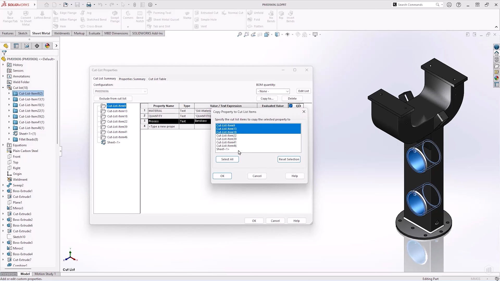500x281 pixels.
Task: Open the ConfigurationManager tab icon
Action: click(x=27, y=46)
